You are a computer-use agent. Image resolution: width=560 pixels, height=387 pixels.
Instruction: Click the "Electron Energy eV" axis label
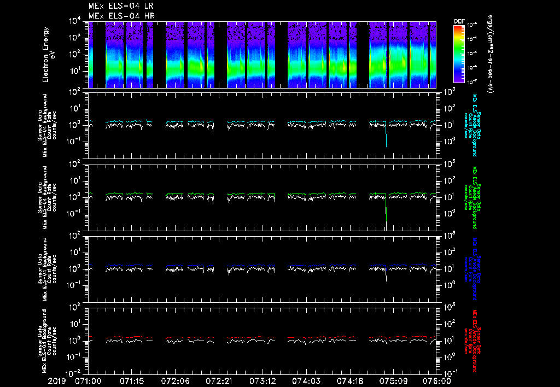pyautogui.click(x=48, y=55)
